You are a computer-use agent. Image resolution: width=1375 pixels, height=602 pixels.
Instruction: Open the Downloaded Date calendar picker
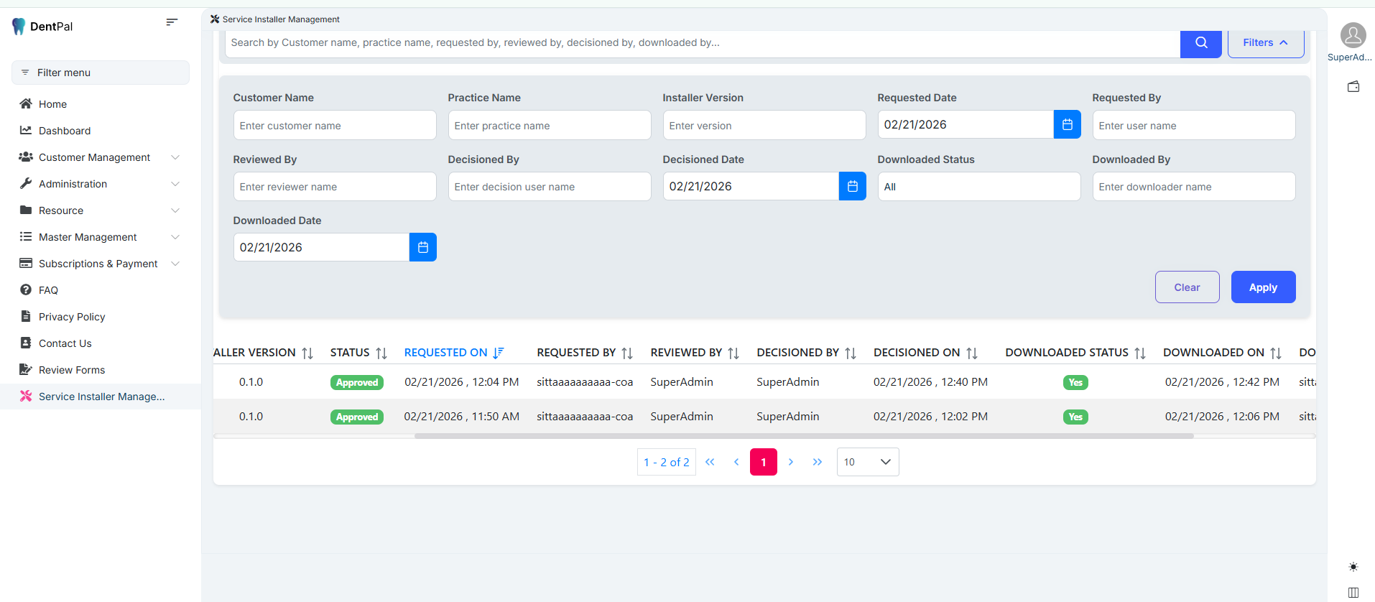[422, 248]
